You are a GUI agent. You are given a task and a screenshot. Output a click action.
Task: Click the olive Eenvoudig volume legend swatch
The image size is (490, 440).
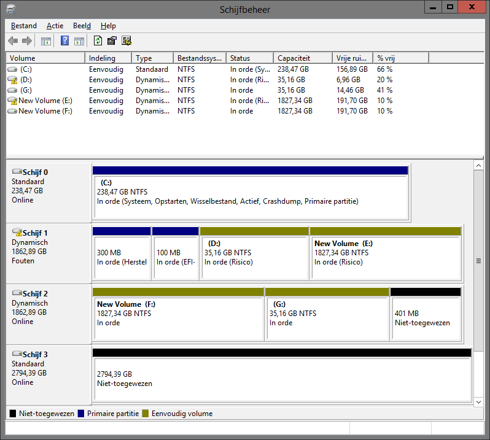[x=146, y=414]
